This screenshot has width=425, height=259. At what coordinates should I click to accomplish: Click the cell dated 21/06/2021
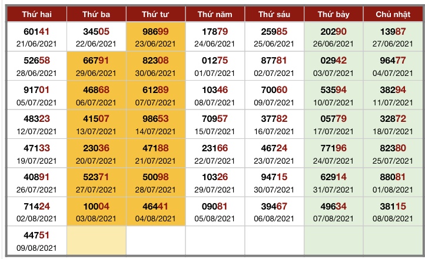pos(36,36)
